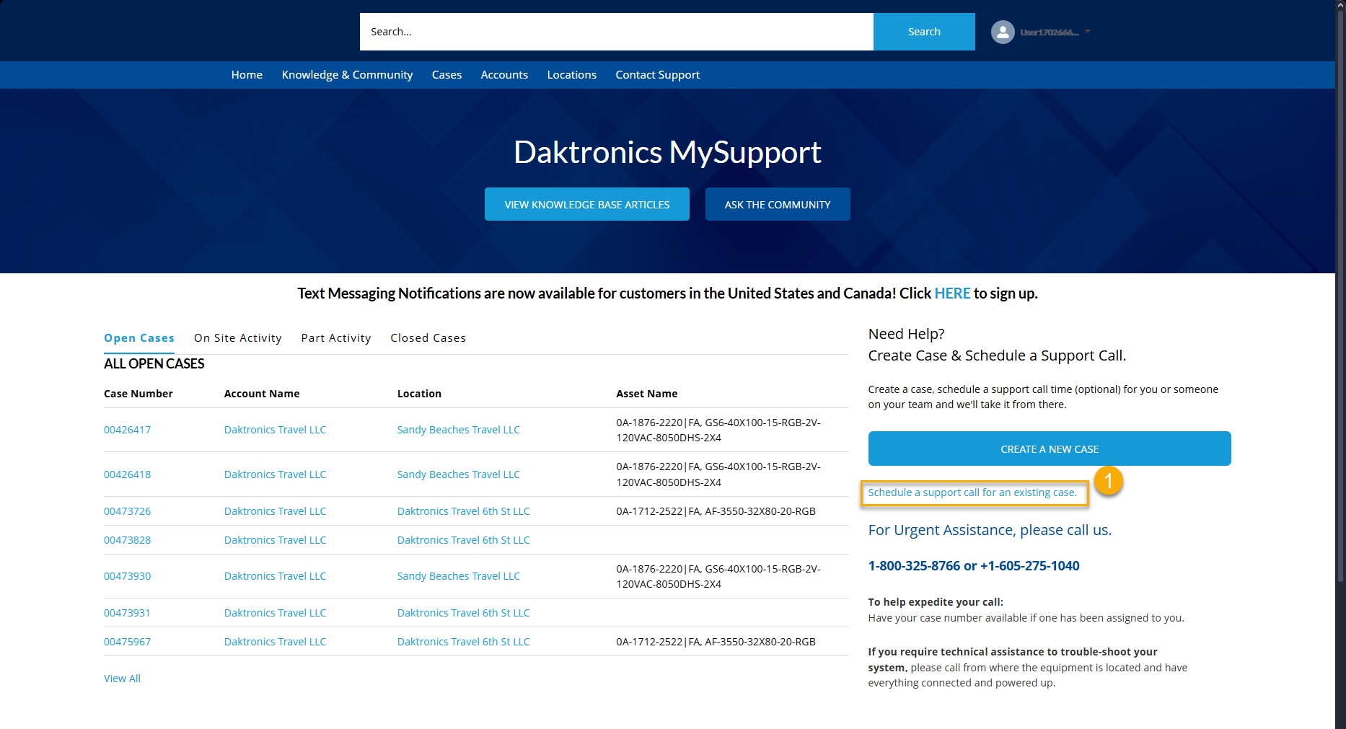The width and height of the screenshot is (1346, 729).
Task: Open the Locations navigation item
Action: (x=571, y=75)
